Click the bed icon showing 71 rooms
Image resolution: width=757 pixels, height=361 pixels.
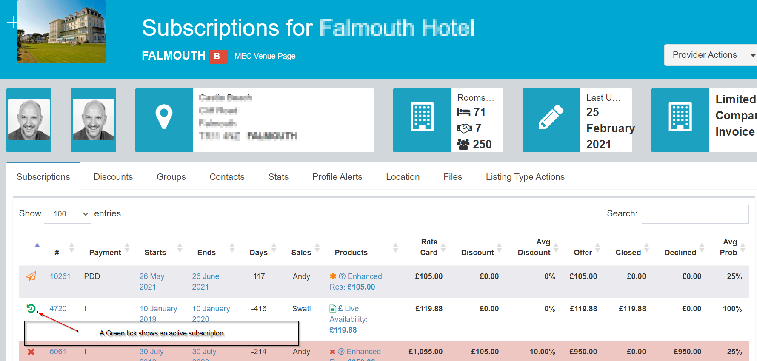click(x=463, y=112)
